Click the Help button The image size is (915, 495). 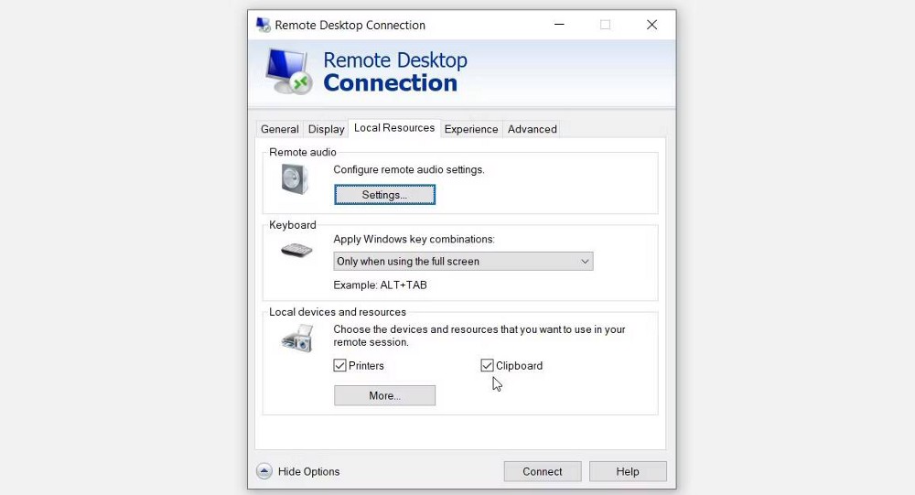[628, 471]
